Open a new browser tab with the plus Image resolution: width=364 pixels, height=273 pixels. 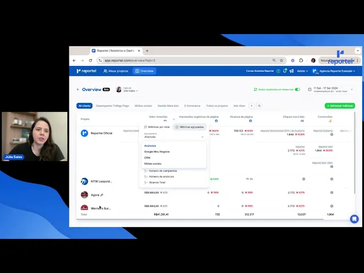point(147,51)
